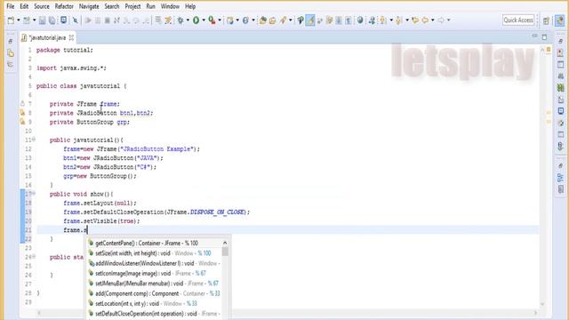Collapse the fold marker on line 24

(34, 257)
